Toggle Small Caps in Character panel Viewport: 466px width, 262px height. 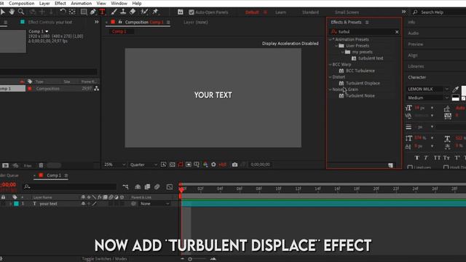tap(446, 158)
